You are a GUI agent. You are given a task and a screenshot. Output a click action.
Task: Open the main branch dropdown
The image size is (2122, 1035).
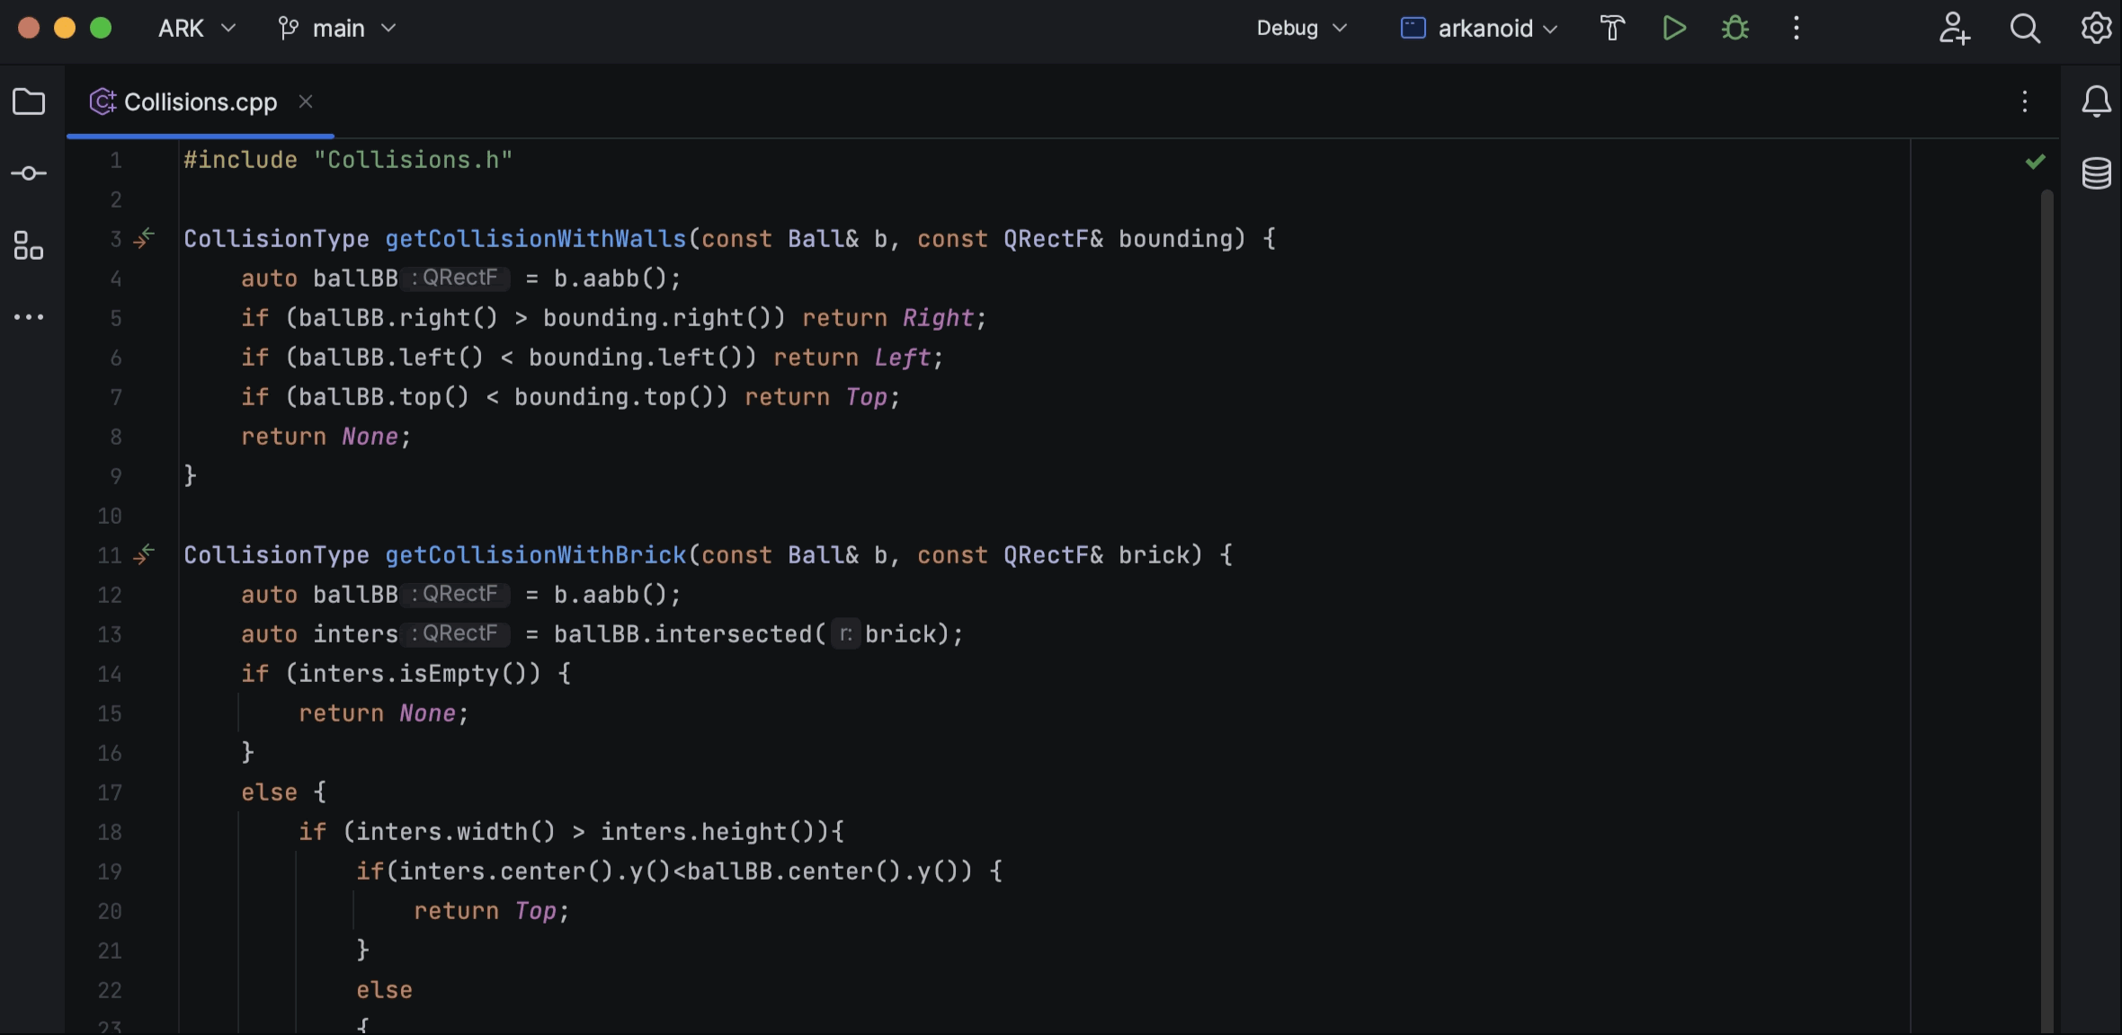tap(337, 28)
